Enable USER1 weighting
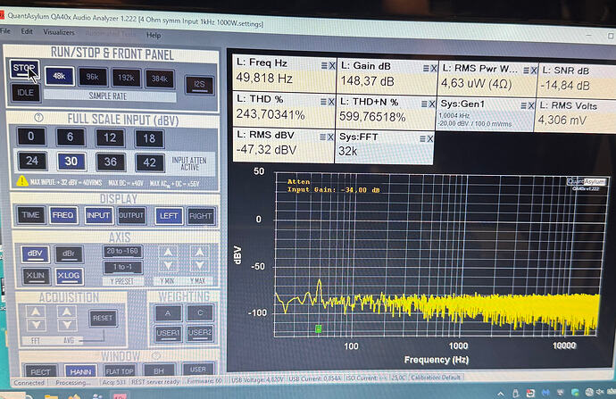616x399 pixels. coord(169,334)
